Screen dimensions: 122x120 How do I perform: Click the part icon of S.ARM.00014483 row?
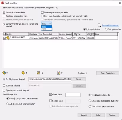(8, 38)
